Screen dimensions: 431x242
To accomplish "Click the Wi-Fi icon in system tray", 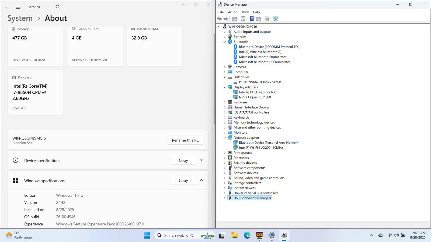I will tap(390, 235).
